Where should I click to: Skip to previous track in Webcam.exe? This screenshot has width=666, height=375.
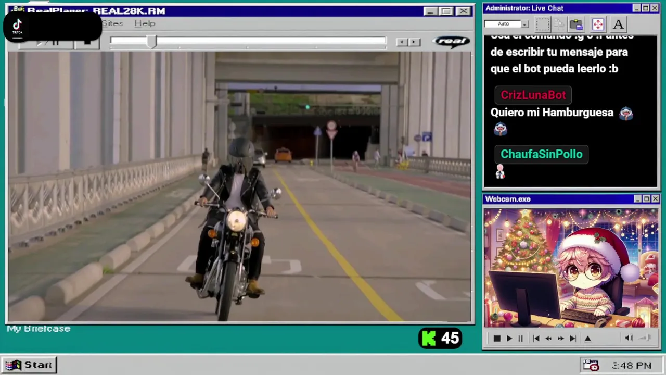536,339
